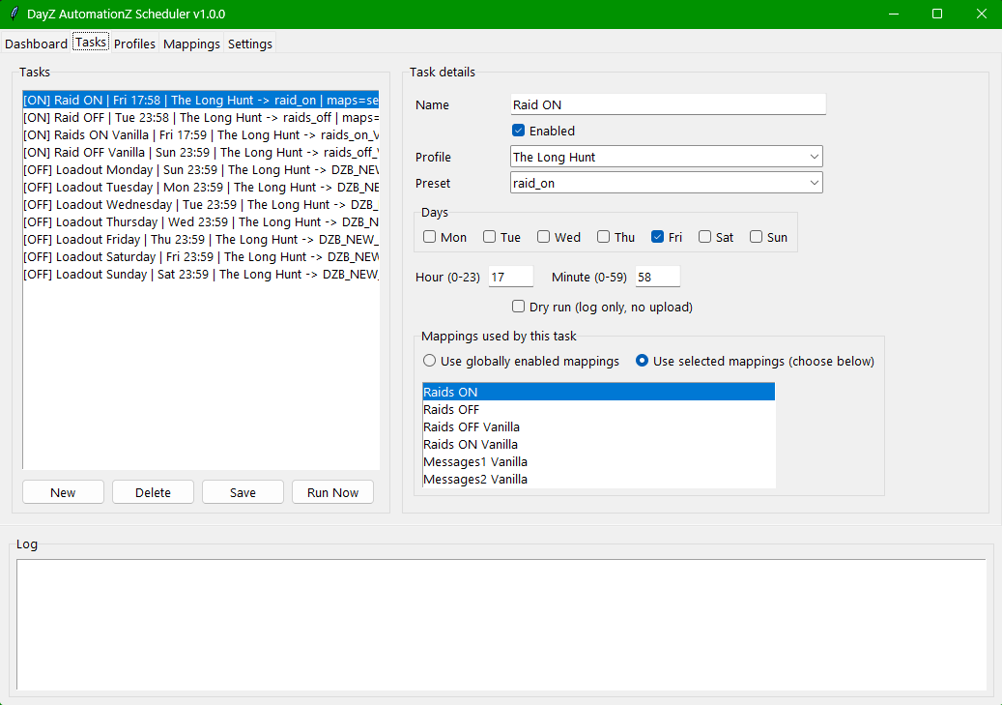Switch to the Settings tab
This screenshot has height=705, width=1002.
(250, 44)
